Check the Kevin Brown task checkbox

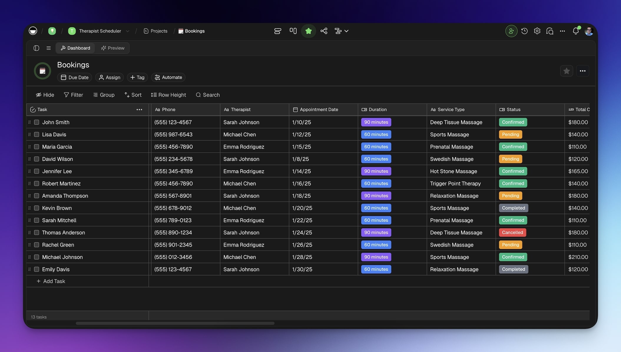pos(37,208)
